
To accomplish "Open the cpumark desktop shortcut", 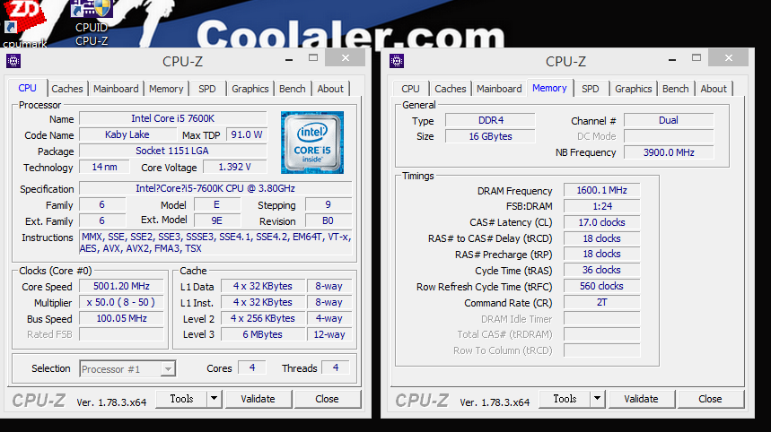I will click(x=23, y=24).
